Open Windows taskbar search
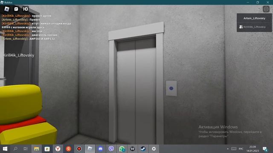This screenshot has width=273, height=153. point(15,149)
